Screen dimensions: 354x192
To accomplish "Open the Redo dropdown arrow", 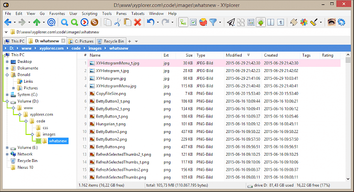I will click(172, 22).
